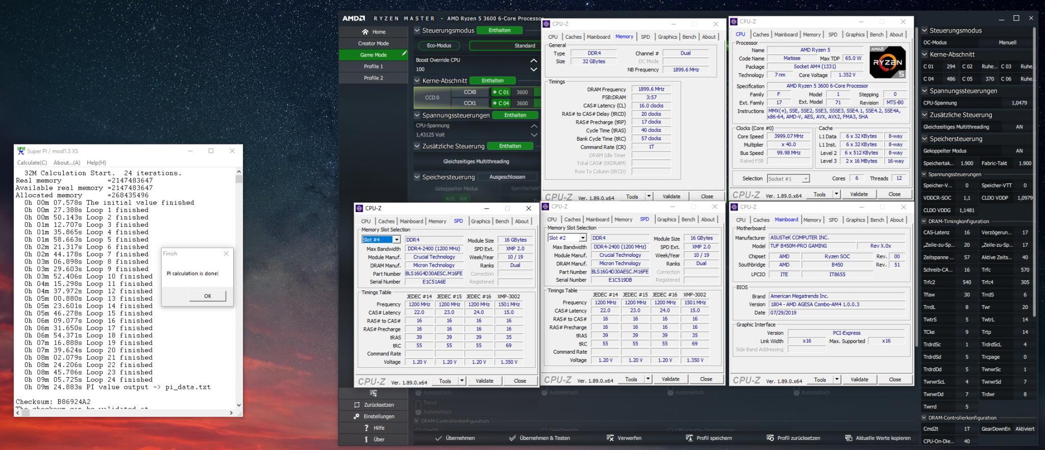Open Help(H) menu in Super PI

(x=96, y=163)
